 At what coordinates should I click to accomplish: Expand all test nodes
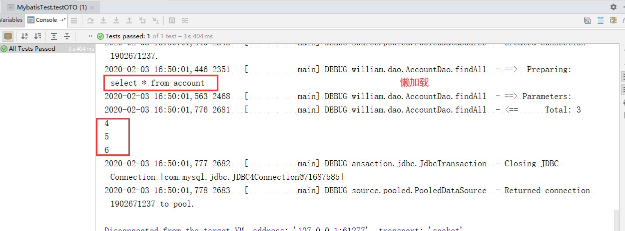54,36
